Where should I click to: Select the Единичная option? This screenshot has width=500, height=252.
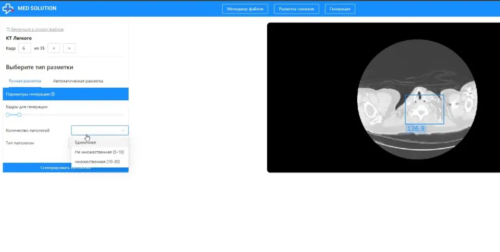point(100,142)
